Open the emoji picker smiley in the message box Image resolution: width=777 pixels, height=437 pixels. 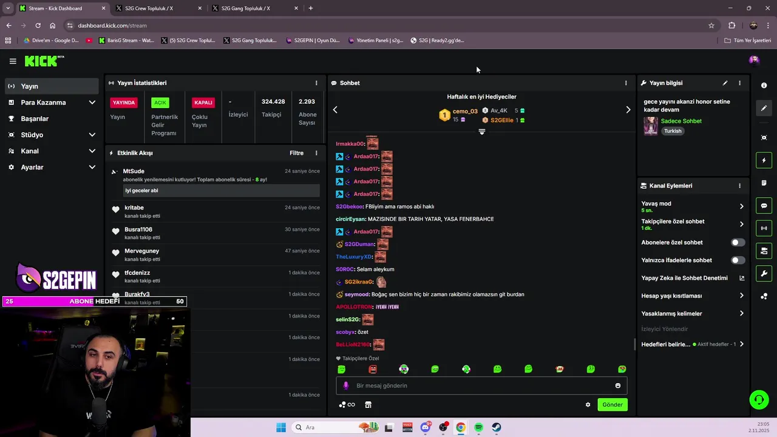(x=618, y=385)
